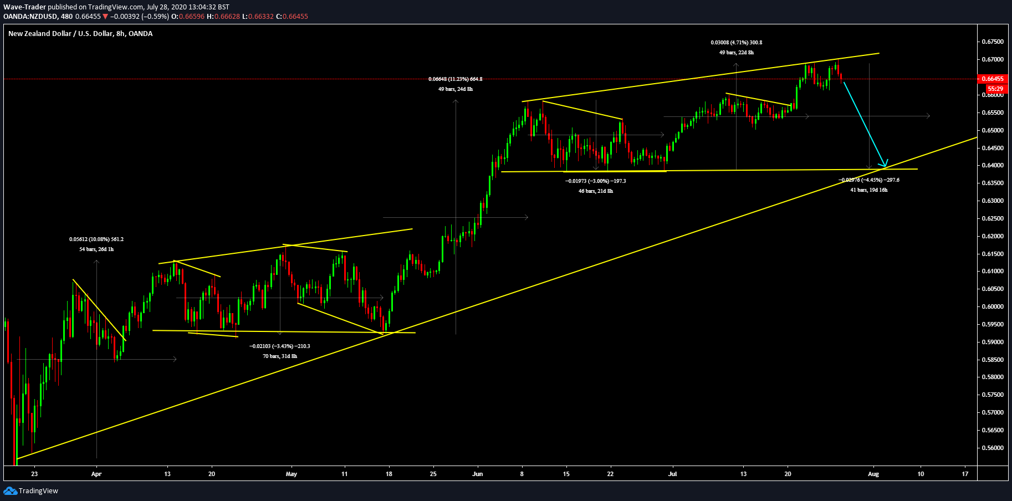Image resolution: width=1012 pixels, height=501 pixels.
Task: Click the high value H:0.66628 in the header
Action: (x=223, y=16)
